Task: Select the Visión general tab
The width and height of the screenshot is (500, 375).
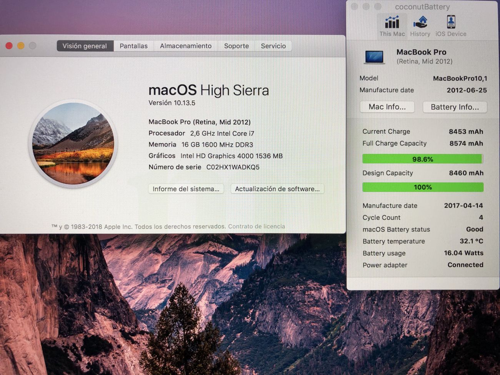Action: click(x=85, y=46)
